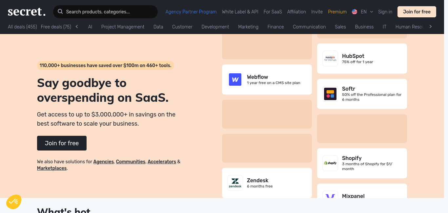Open the Communication category
Screen dimensions: 448x213
coord(309,27)
